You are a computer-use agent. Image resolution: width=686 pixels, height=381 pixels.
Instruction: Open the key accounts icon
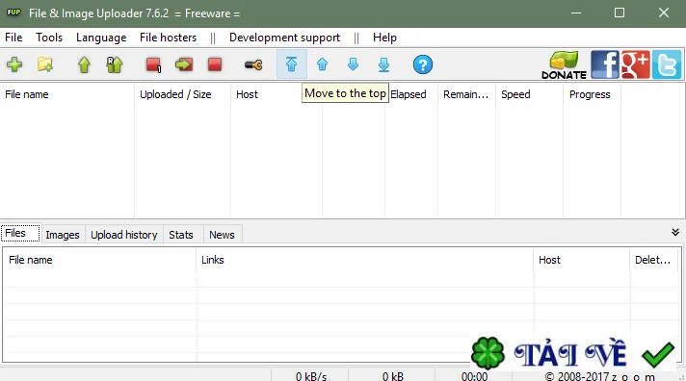253,65
